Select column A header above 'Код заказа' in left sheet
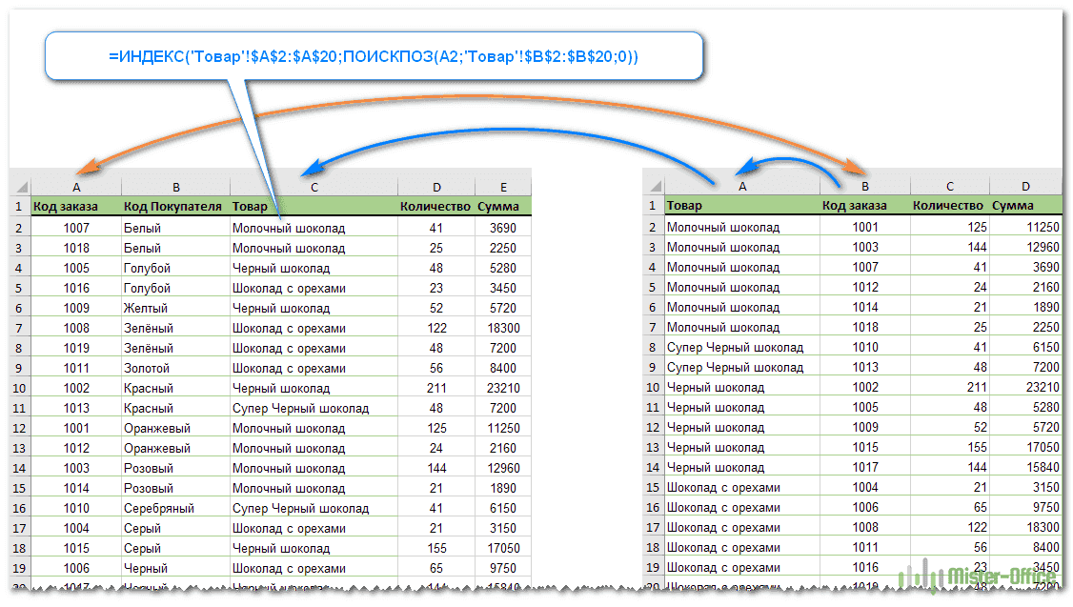This screenshot has width=1073, height=607. pyautogui.click(x=76, y=187)
